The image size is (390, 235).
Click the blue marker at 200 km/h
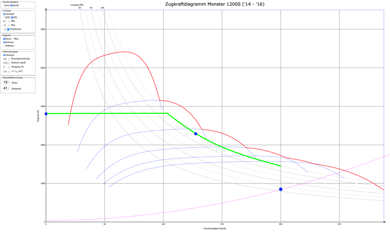281,189
